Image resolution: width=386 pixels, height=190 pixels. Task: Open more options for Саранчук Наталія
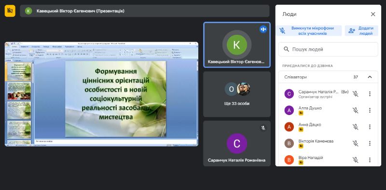pyautogui.click(x=370, y=94)
